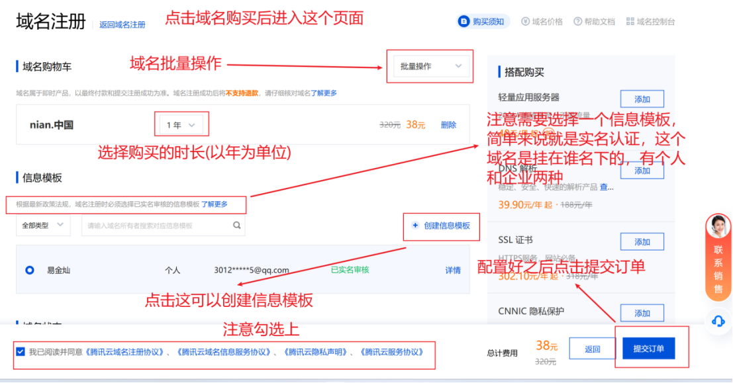The height and width of the screenshot is (383, 733).
Task: Add 轻量应用服务器 via 添加
Action: tap(642, 99)
